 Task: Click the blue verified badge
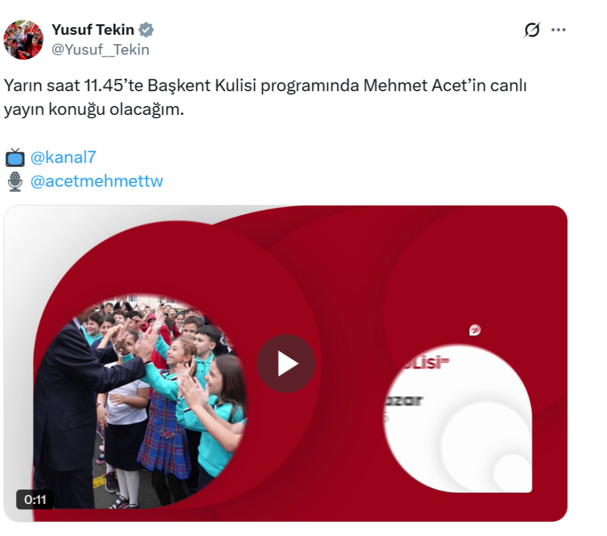146,30
